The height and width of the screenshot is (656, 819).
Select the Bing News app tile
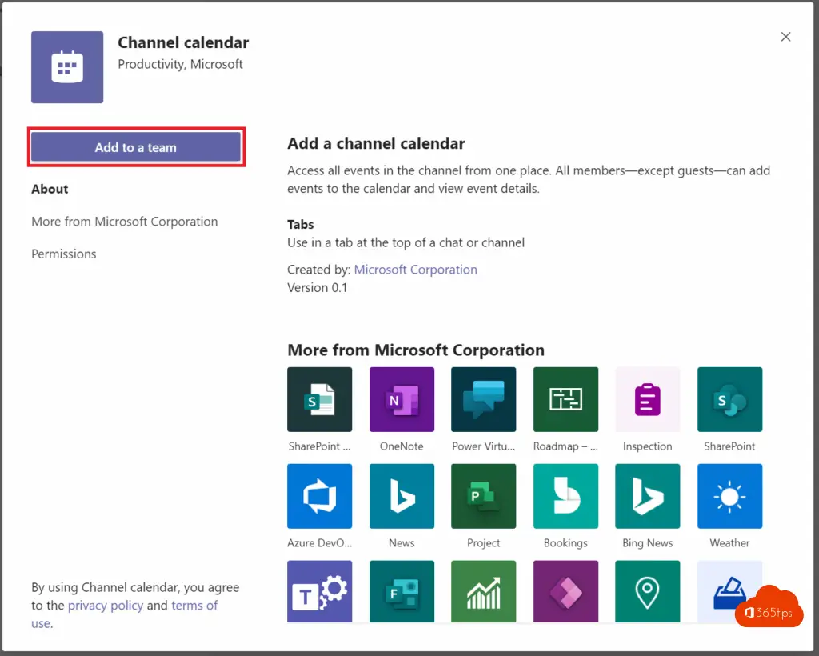(x=647, y=496)
